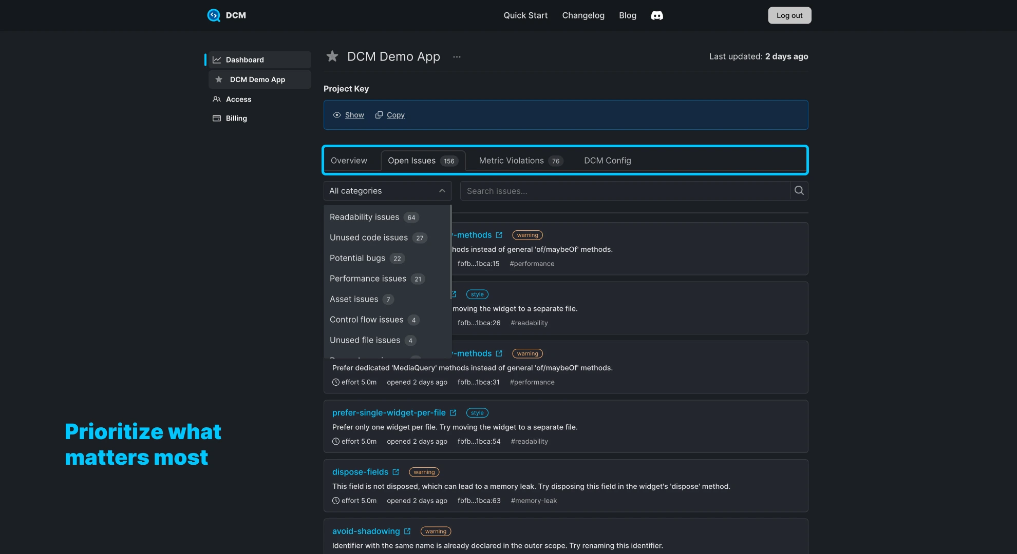Select Asset issues category
This screenshot has height=554, width=1017.
click(x=387, y=299)
